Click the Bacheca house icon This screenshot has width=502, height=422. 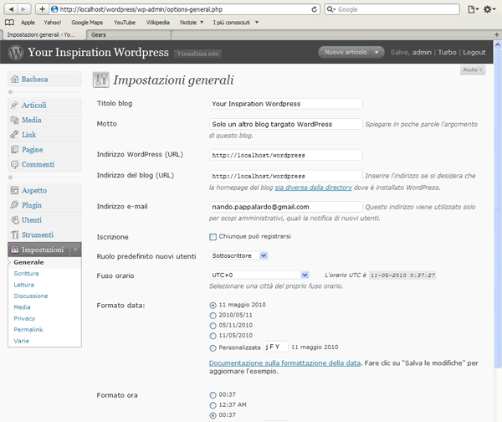click(15, 79)
